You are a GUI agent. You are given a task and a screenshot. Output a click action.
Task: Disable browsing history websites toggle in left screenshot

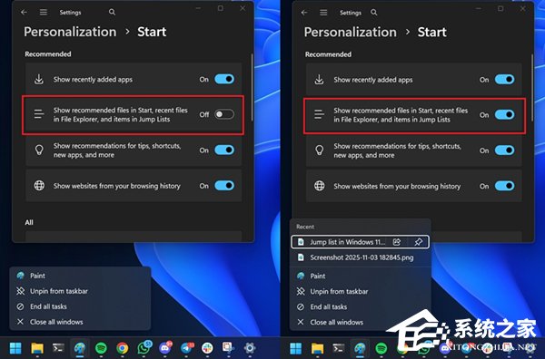tap(224, 186)
